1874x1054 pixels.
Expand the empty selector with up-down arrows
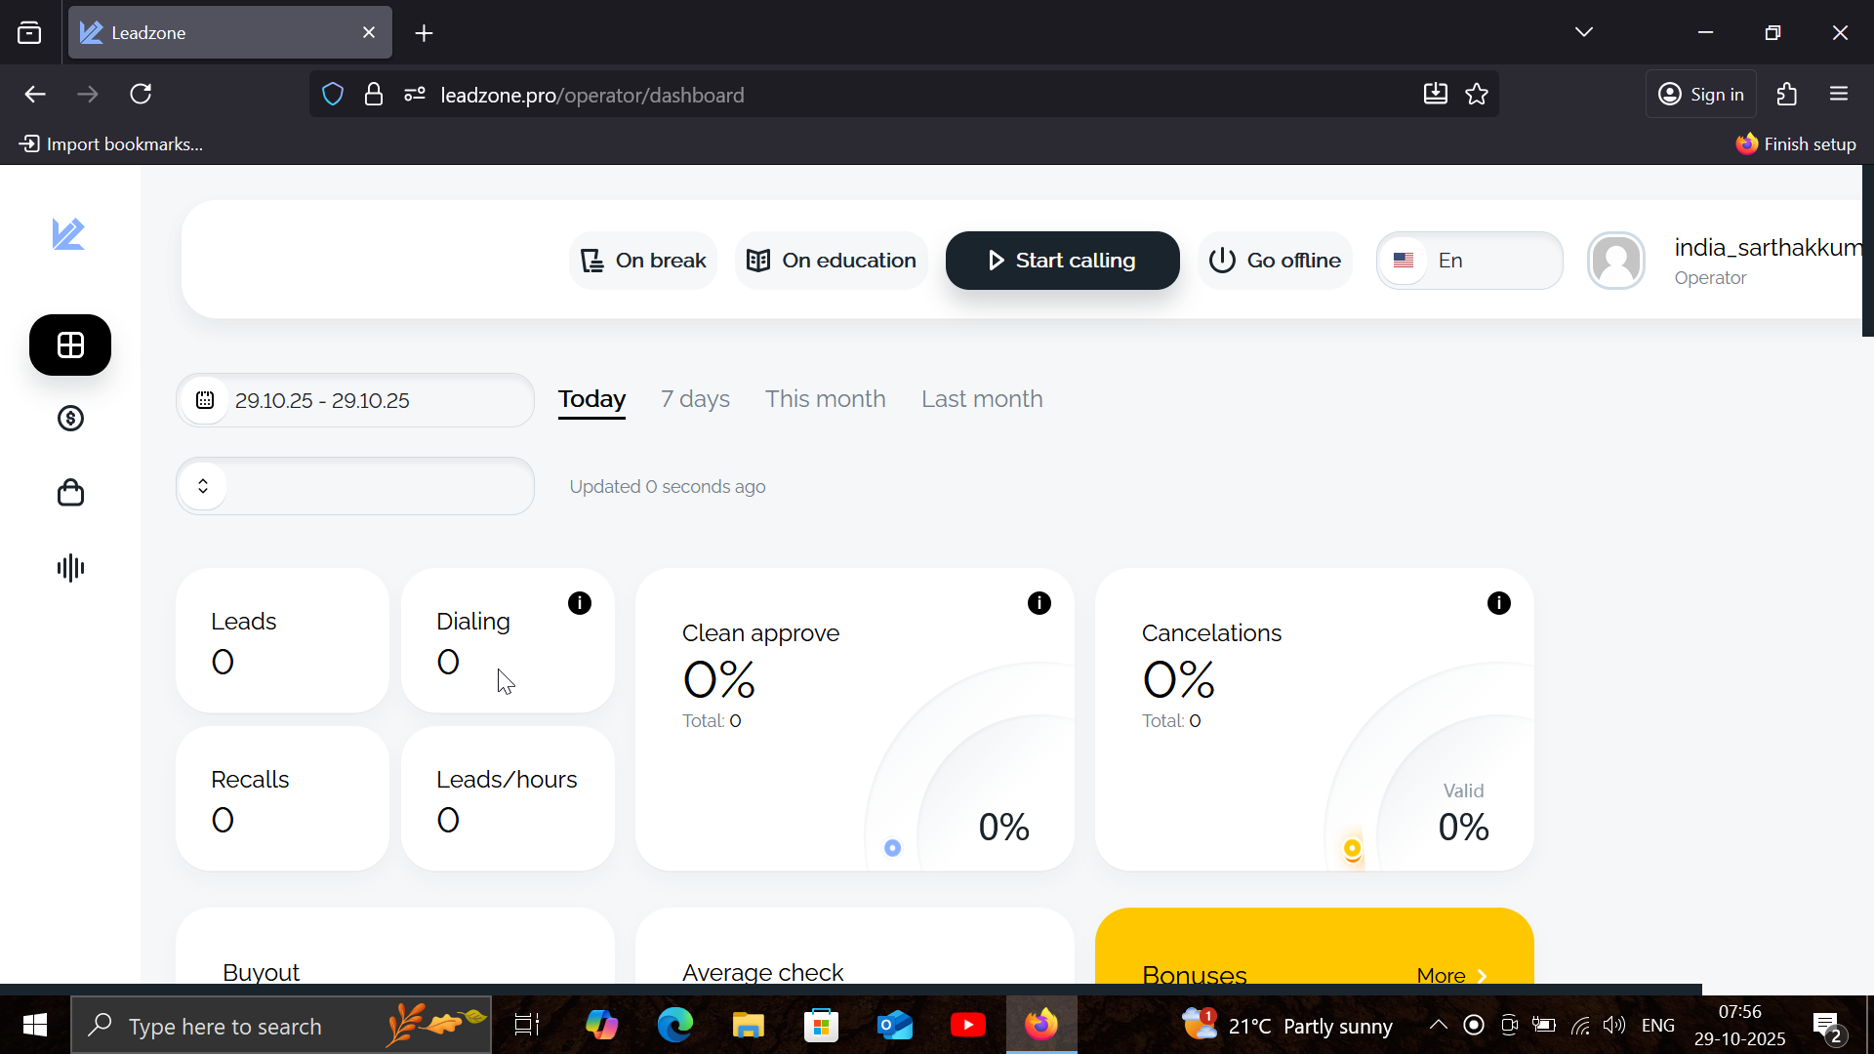pos(354,486)
